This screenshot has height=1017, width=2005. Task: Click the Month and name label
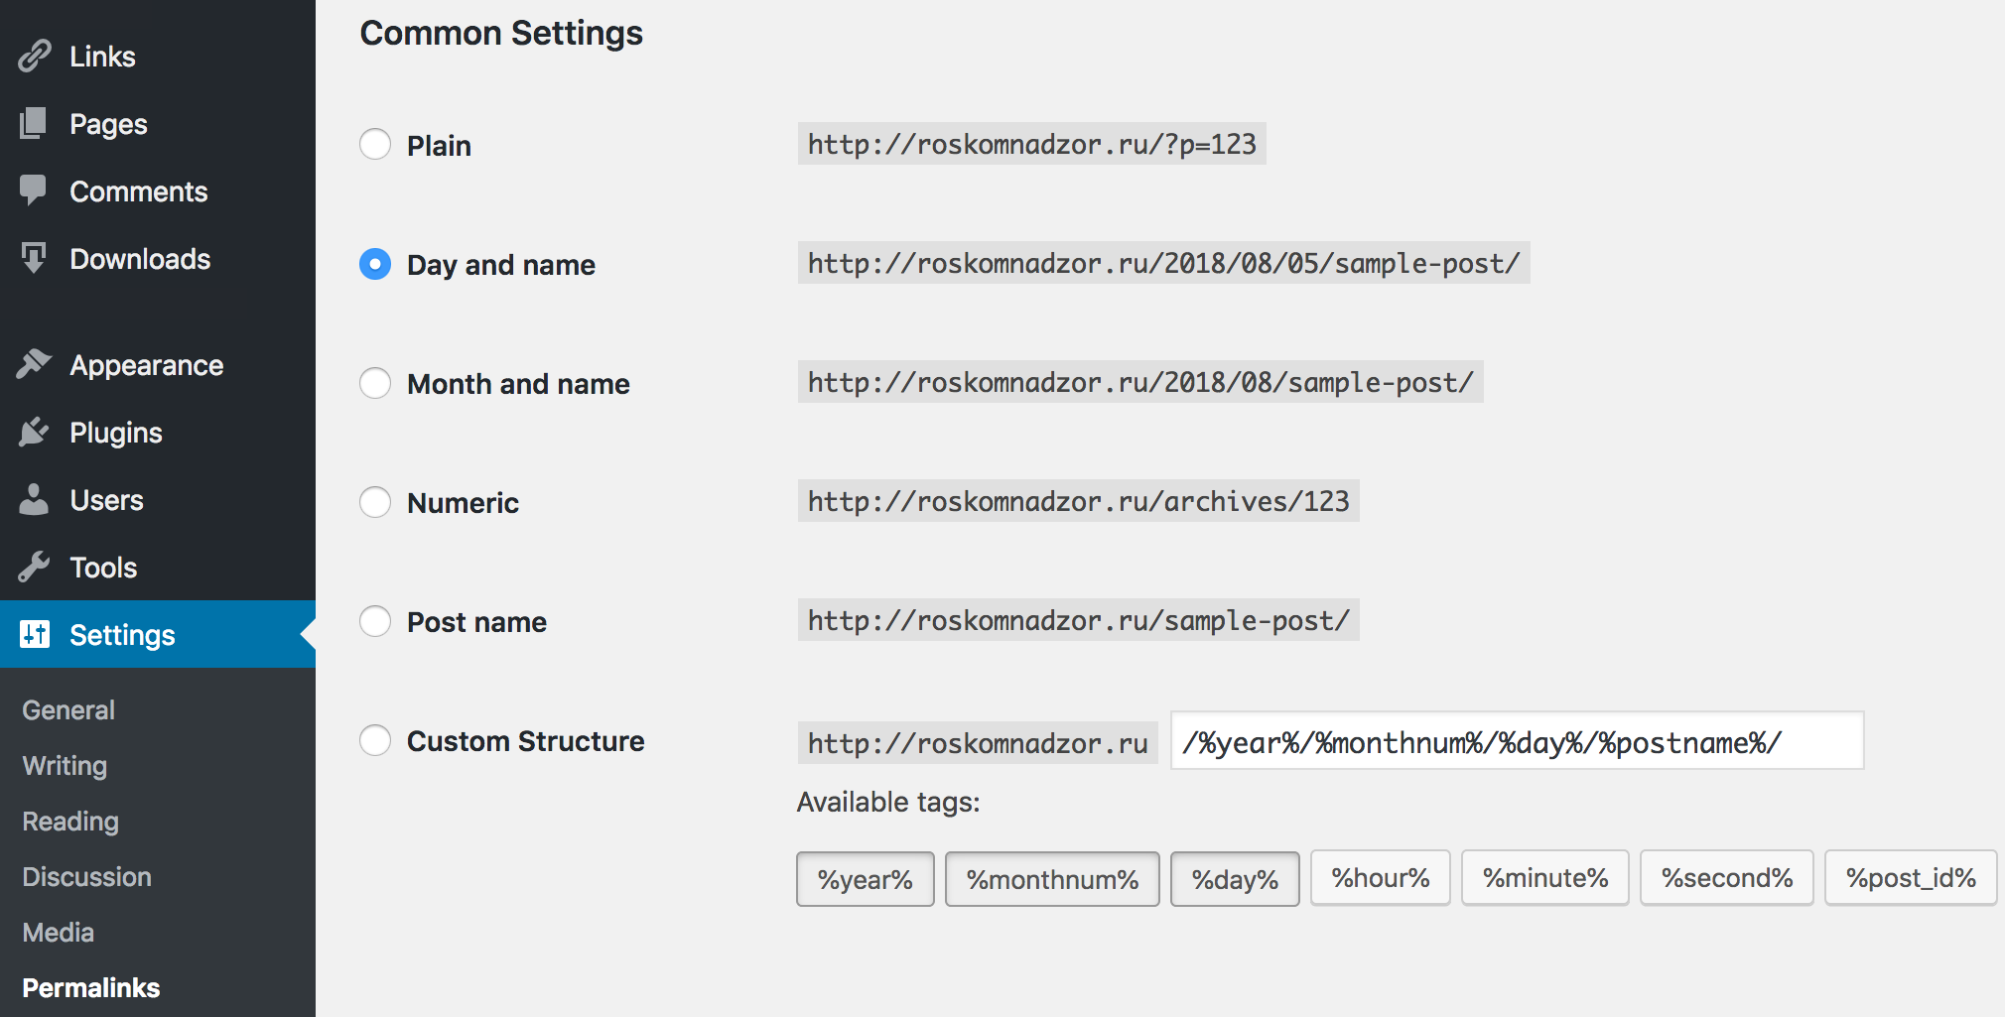click(x=518, y=384)
